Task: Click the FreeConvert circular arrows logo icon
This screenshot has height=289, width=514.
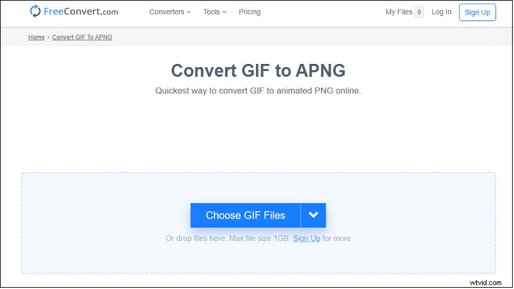Action: tap(35, 11)
